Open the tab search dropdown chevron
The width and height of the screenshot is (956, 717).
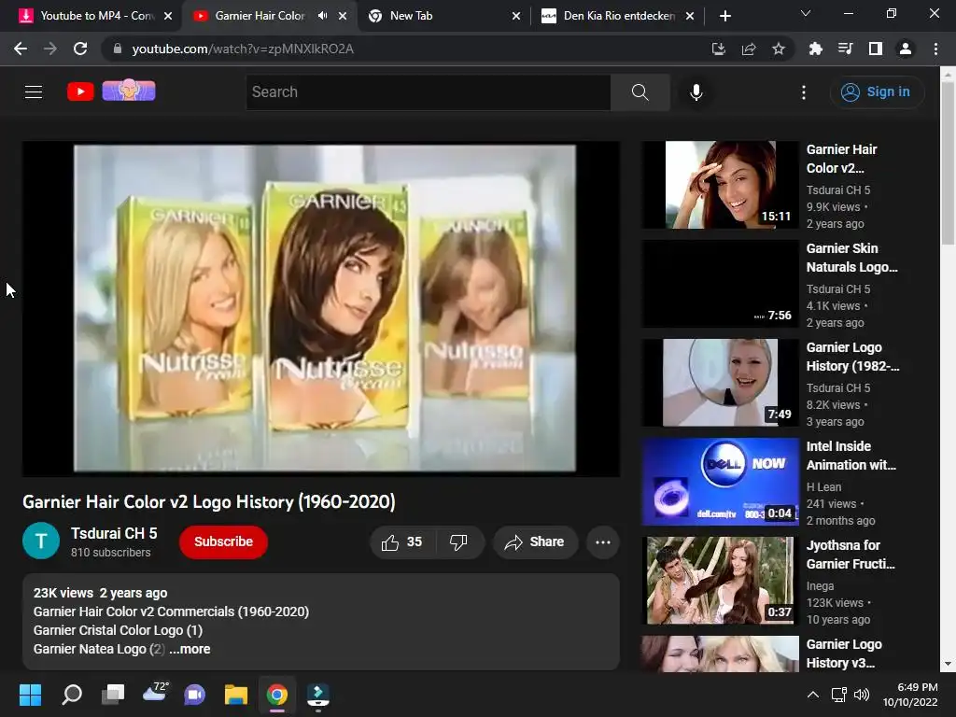point(806,13)
